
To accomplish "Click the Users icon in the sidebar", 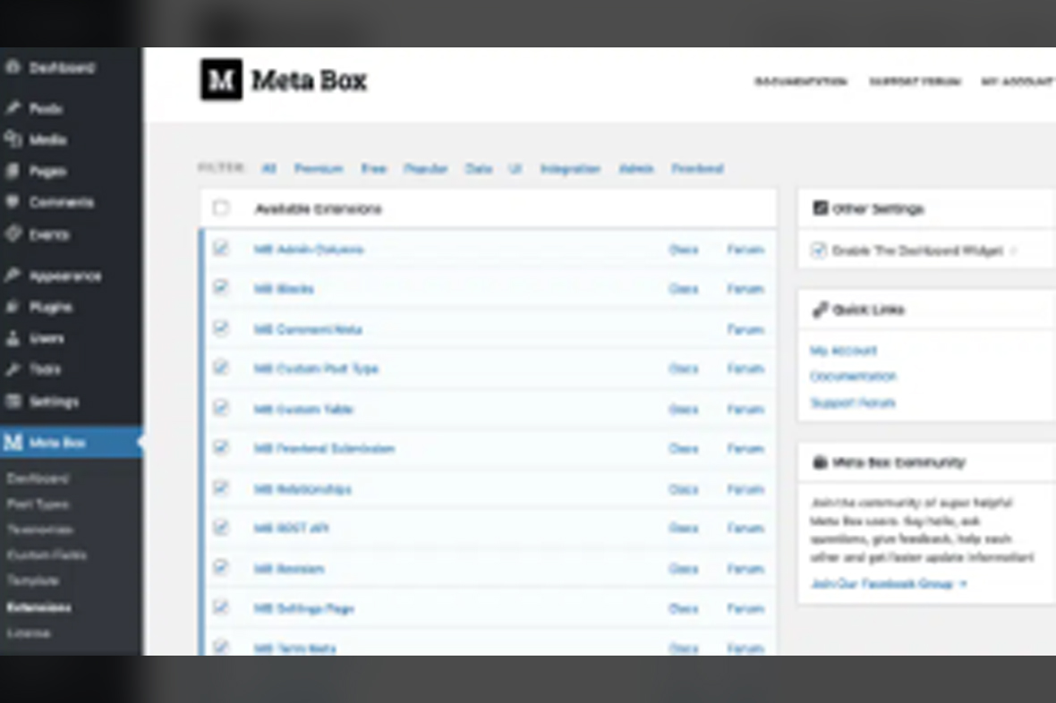I will point(13,338).
